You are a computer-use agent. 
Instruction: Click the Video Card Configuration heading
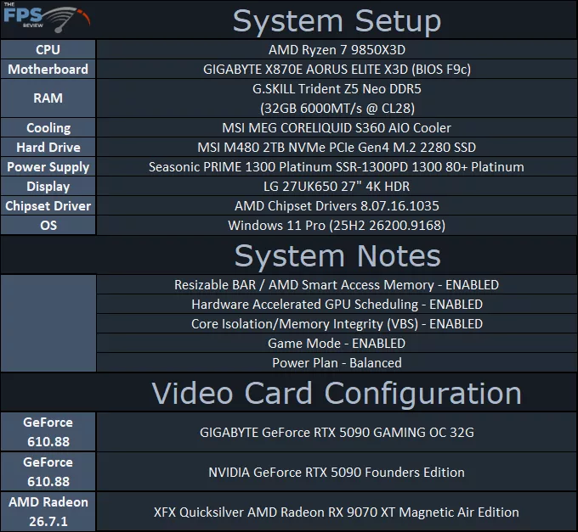[337, 394]
